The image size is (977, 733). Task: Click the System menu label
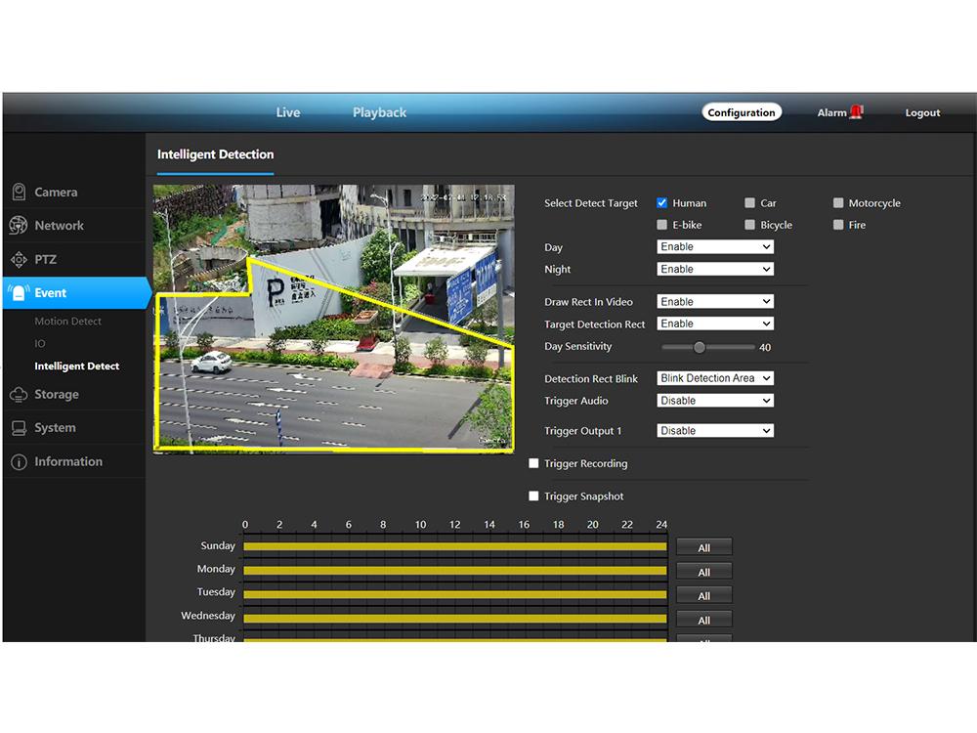click(x=55, y=428)
